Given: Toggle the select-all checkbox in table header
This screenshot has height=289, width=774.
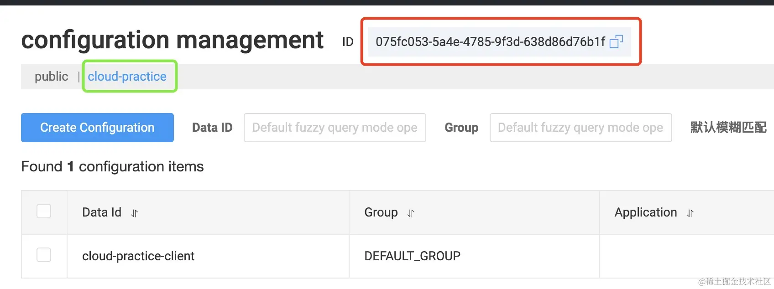Looking at the screenshot, I should (44, 211).
